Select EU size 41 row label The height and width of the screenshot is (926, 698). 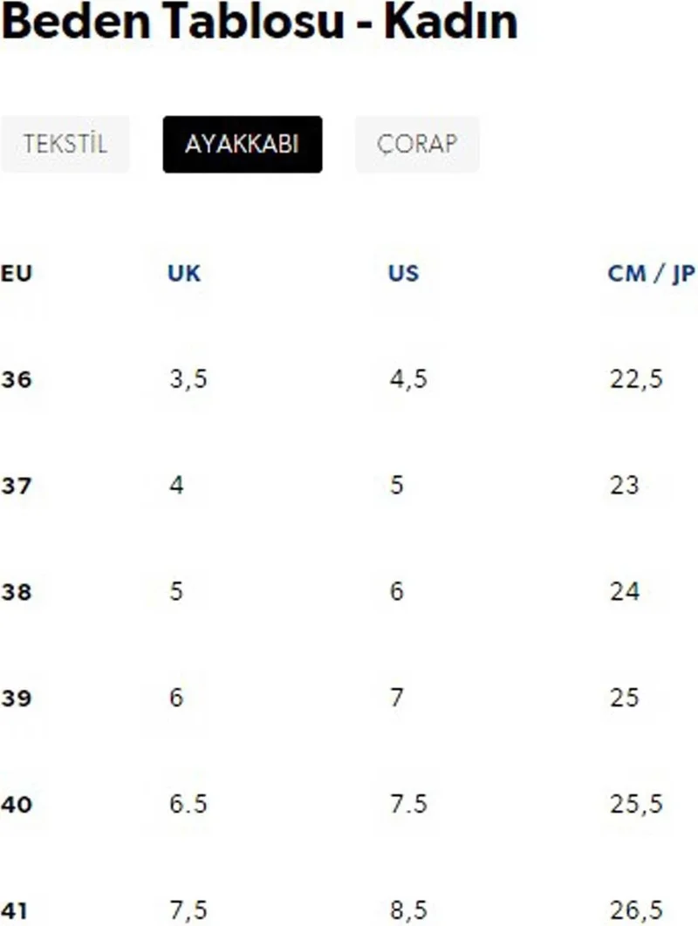tap(16, 909)
